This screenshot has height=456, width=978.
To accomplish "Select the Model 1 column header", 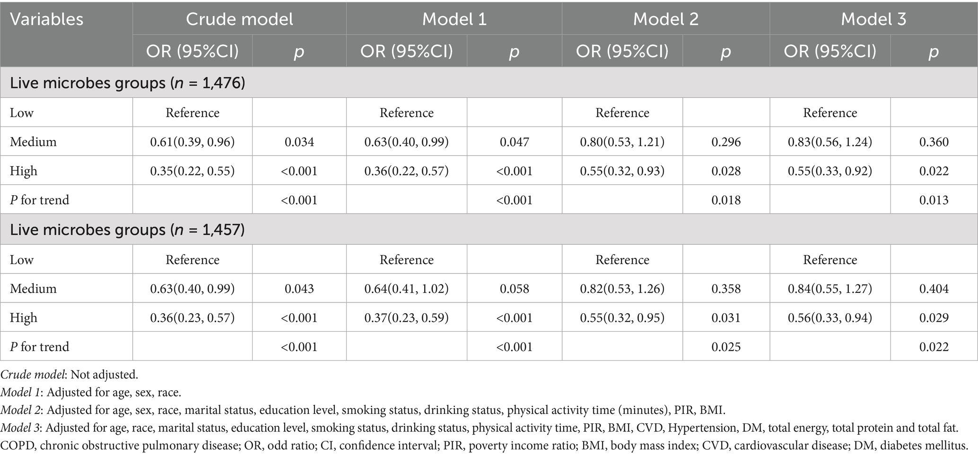I will tap(454, 19).
